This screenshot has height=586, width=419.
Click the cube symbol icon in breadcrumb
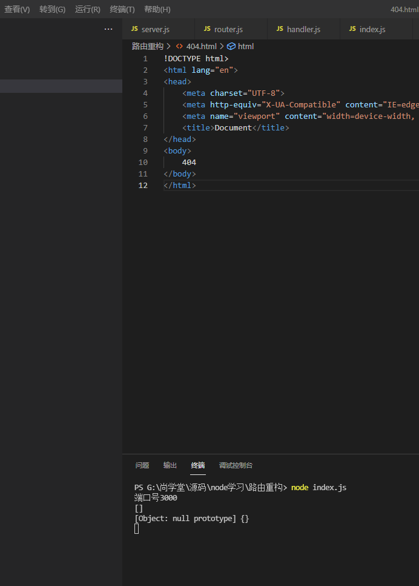(x=231, y=46)
